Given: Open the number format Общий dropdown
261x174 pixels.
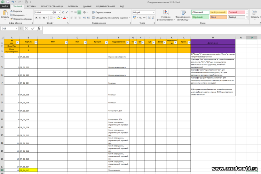Looking at the screenshot, I should pos(153,13).
